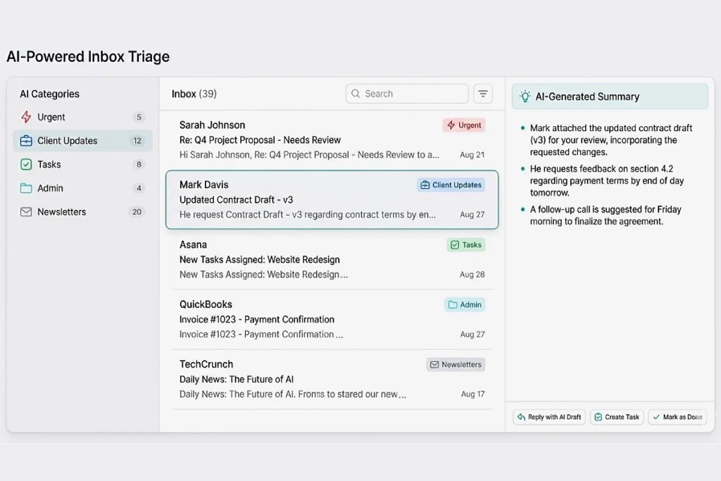Open the inbox filter icon beside search
721x481 pixels.
pos(483,93)
